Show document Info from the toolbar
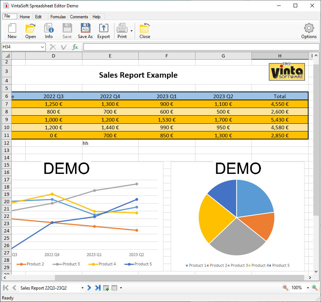 [49, 30]
